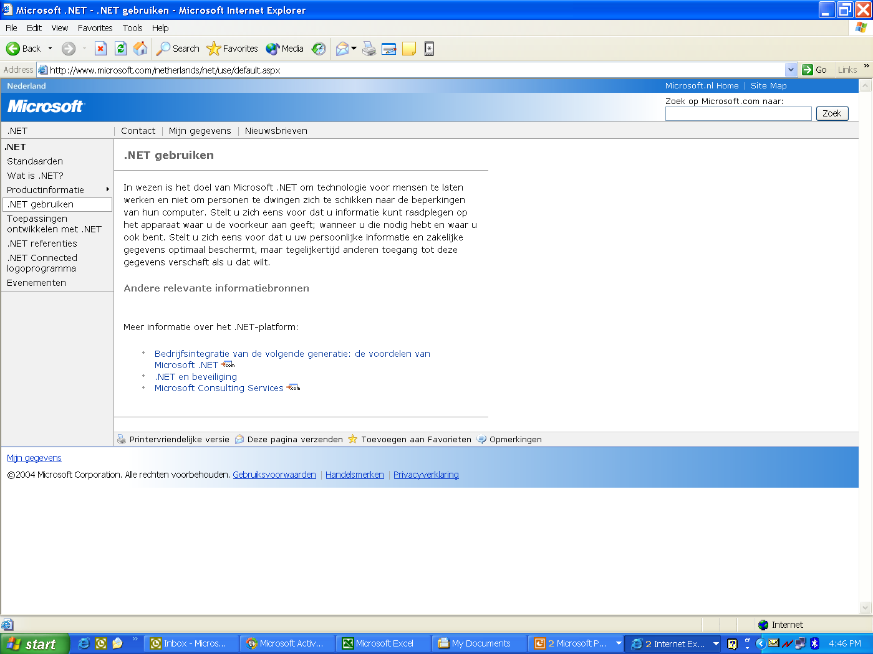This screenshot has height=654, width=873.
Task: Open Toepassingen ontwikkelen met .NET
Action: point(54,224)
